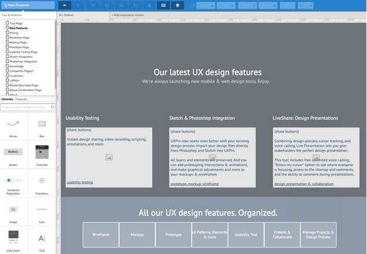Click the stacked-windows toolbar icon
The image size is (367, 254).
tap(107, 5)
